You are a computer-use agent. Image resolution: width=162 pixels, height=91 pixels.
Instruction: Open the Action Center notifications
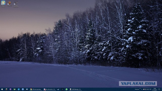click(159, 89)
